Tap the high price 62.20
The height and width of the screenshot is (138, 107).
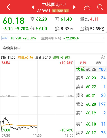(41, 19)
